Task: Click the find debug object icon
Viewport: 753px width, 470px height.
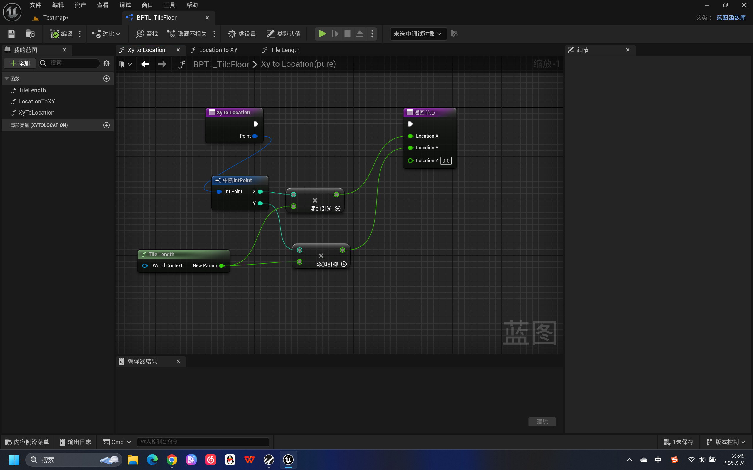Action: (x=454, y=34)
